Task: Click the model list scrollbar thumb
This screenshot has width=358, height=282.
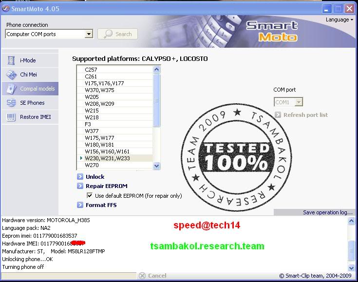Action: pos(157,100)
